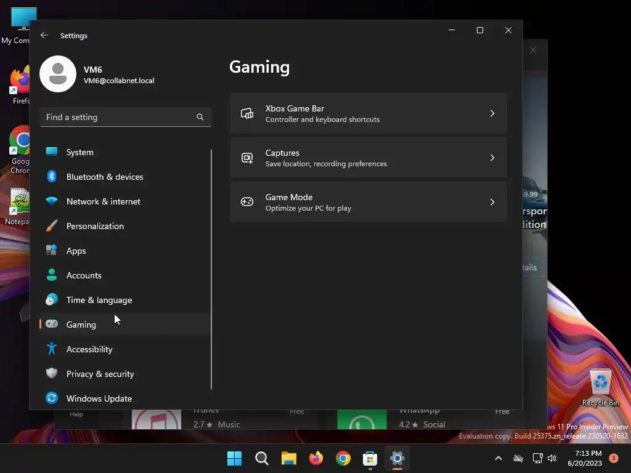Click the Time & language clock icon
631x473 pixels.
(x=52, y=300)
